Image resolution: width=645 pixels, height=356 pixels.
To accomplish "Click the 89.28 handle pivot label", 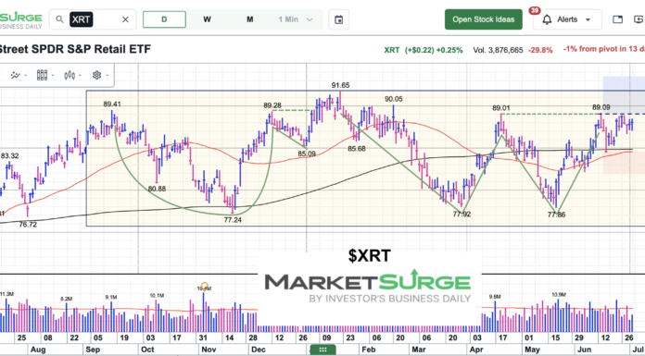I will point(272,105).
